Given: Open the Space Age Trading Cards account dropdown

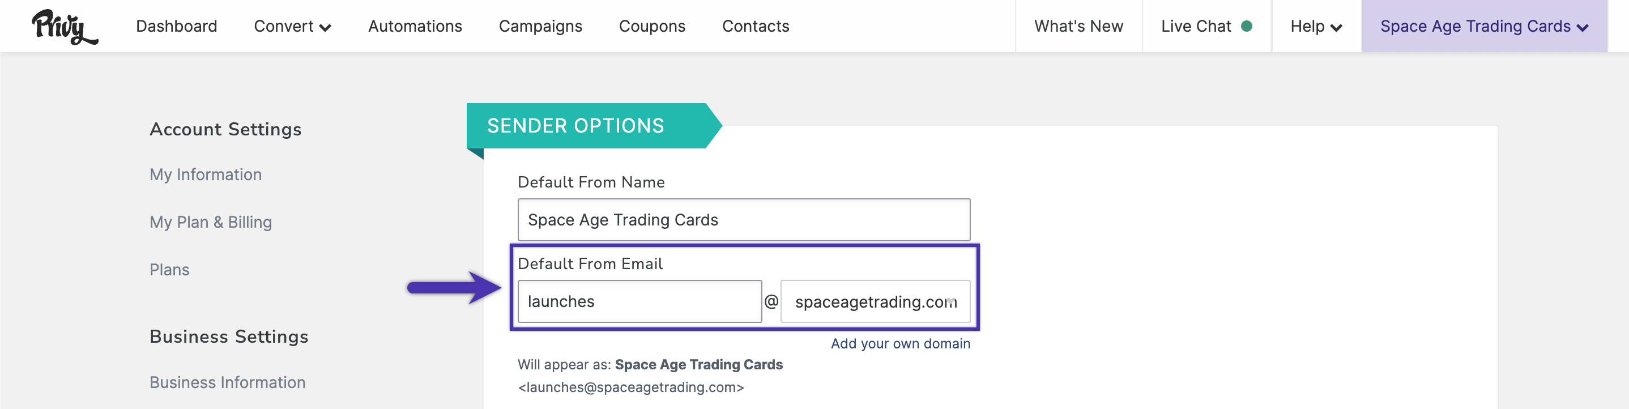Looking at the screenshot, I should (1484, 26).
